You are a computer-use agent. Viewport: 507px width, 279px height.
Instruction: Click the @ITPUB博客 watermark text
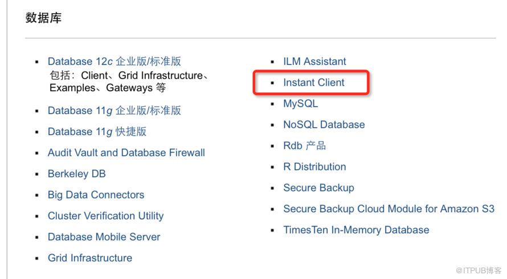pos(479,270)
